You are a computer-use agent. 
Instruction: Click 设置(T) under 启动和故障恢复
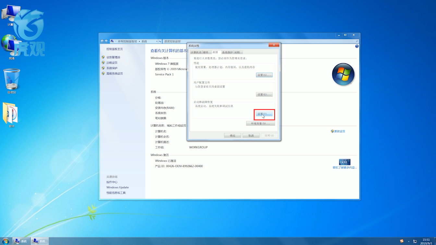[264, 114]
